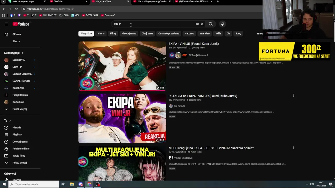335x188 pixels.
Task: Click the magnifier search button
Action: coord(211,24)
